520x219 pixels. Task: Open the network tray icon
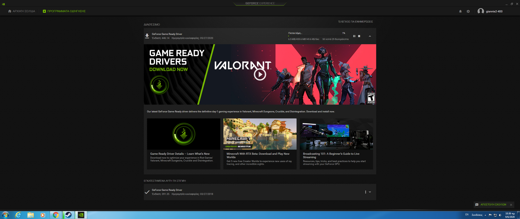coord(495,215)
